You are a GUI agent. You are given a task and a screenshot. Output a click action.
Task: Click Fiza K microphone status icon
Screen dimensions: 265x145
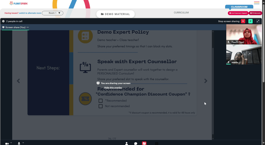(x=228, y=42)
